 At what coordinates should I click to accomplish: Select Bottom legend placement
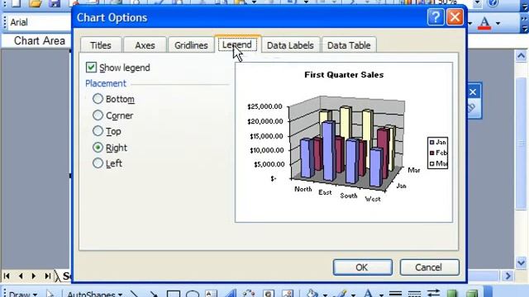point(98,99)
